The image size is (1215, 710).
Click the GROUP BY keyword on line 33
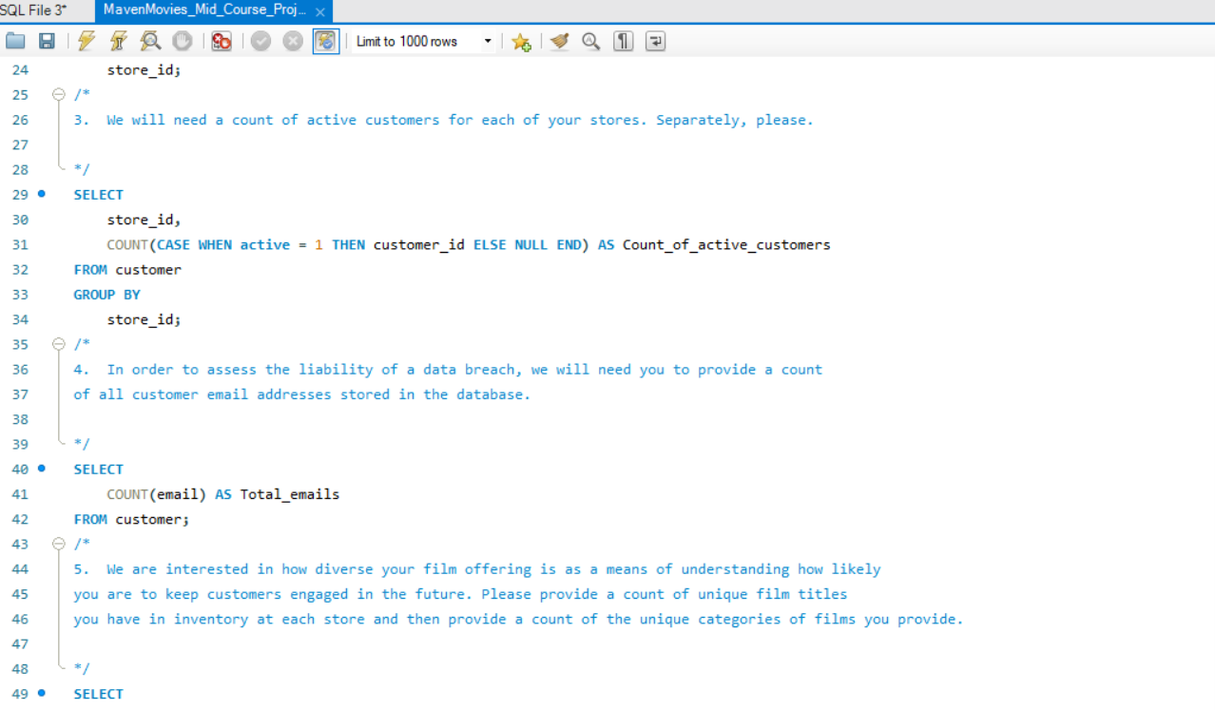[106, 295]
